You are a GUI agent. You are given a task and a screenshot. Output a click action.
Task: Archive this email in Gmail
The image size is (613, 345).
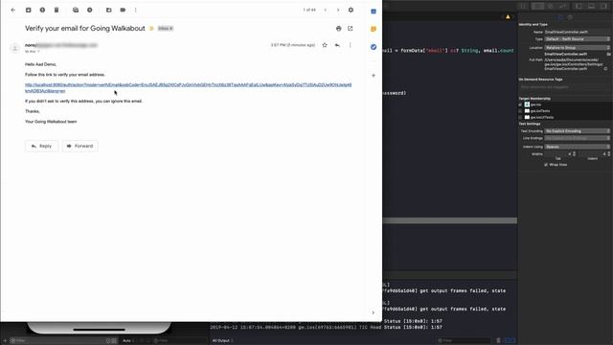pos(28,10)
